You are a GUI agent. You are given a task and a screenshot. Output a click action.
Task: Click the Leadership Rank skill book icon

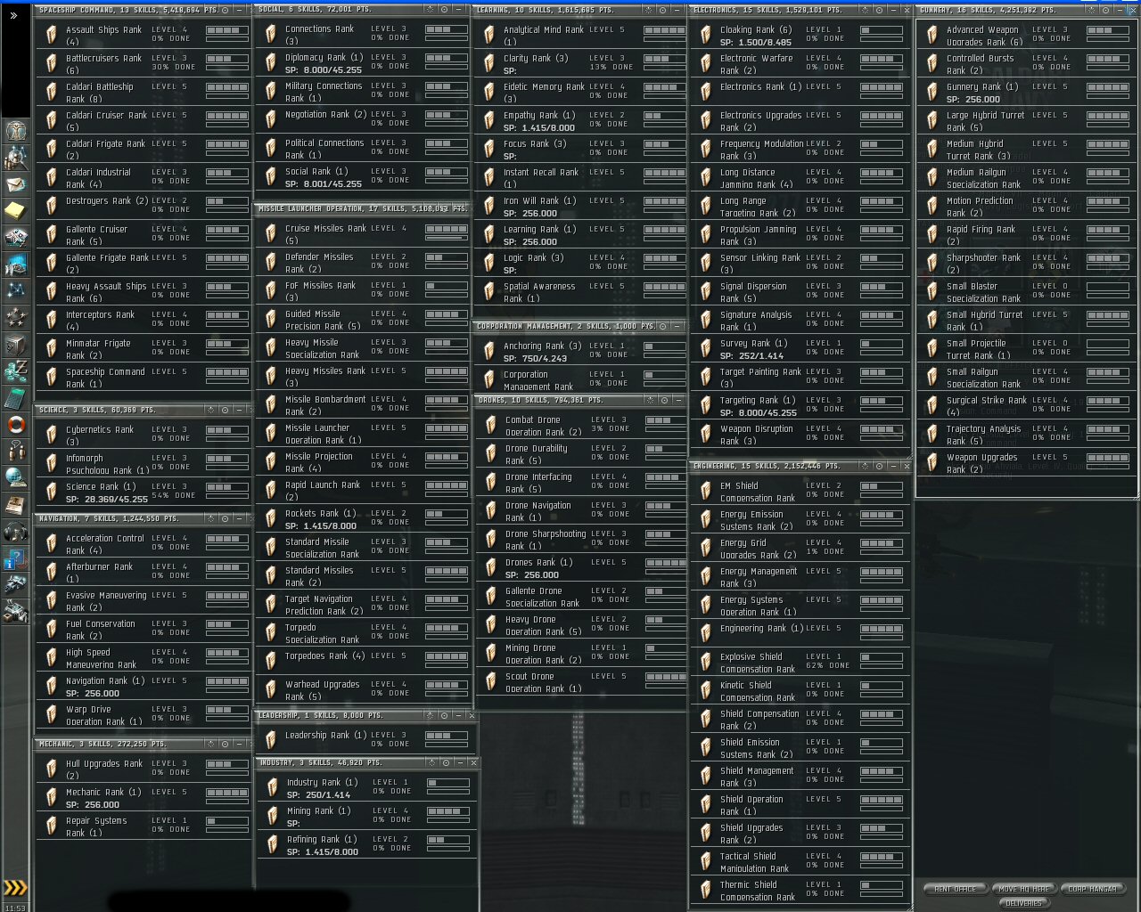point(271,740)
